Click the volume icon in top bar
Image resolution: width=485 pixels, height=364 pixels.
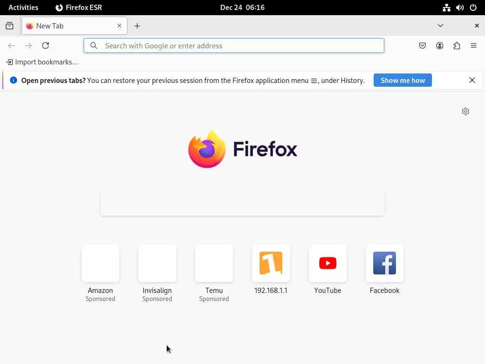[x=459, y=8]
